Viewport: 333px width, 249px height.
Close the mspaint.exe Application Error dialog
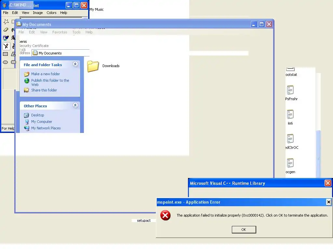328,202
